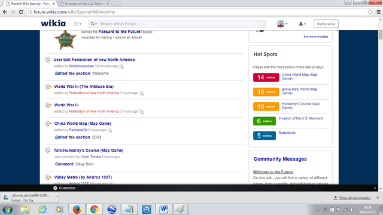Click edit icon beside World War III
This screenshot has height=215, width=383.
[x=48, y=105]
